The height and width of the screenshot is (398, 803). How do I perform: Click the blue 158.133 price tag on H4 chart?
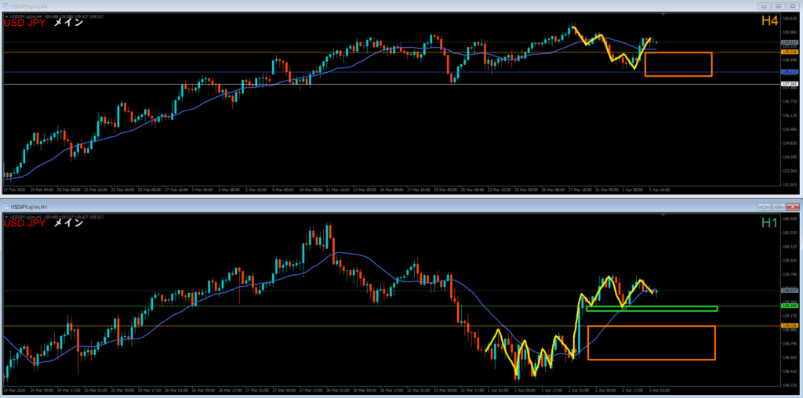point(789,72)
